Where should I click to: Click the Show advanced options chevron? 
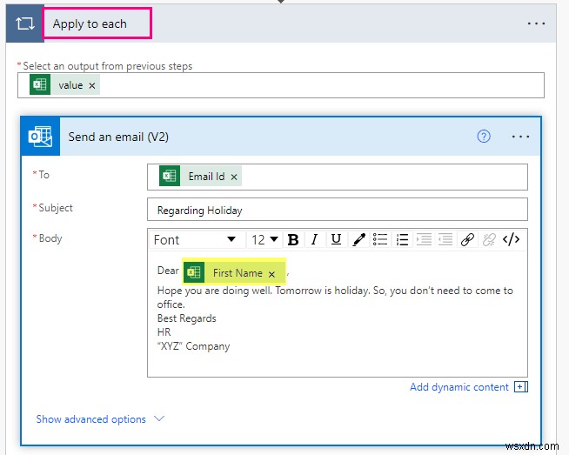click(x=159, y=419)
